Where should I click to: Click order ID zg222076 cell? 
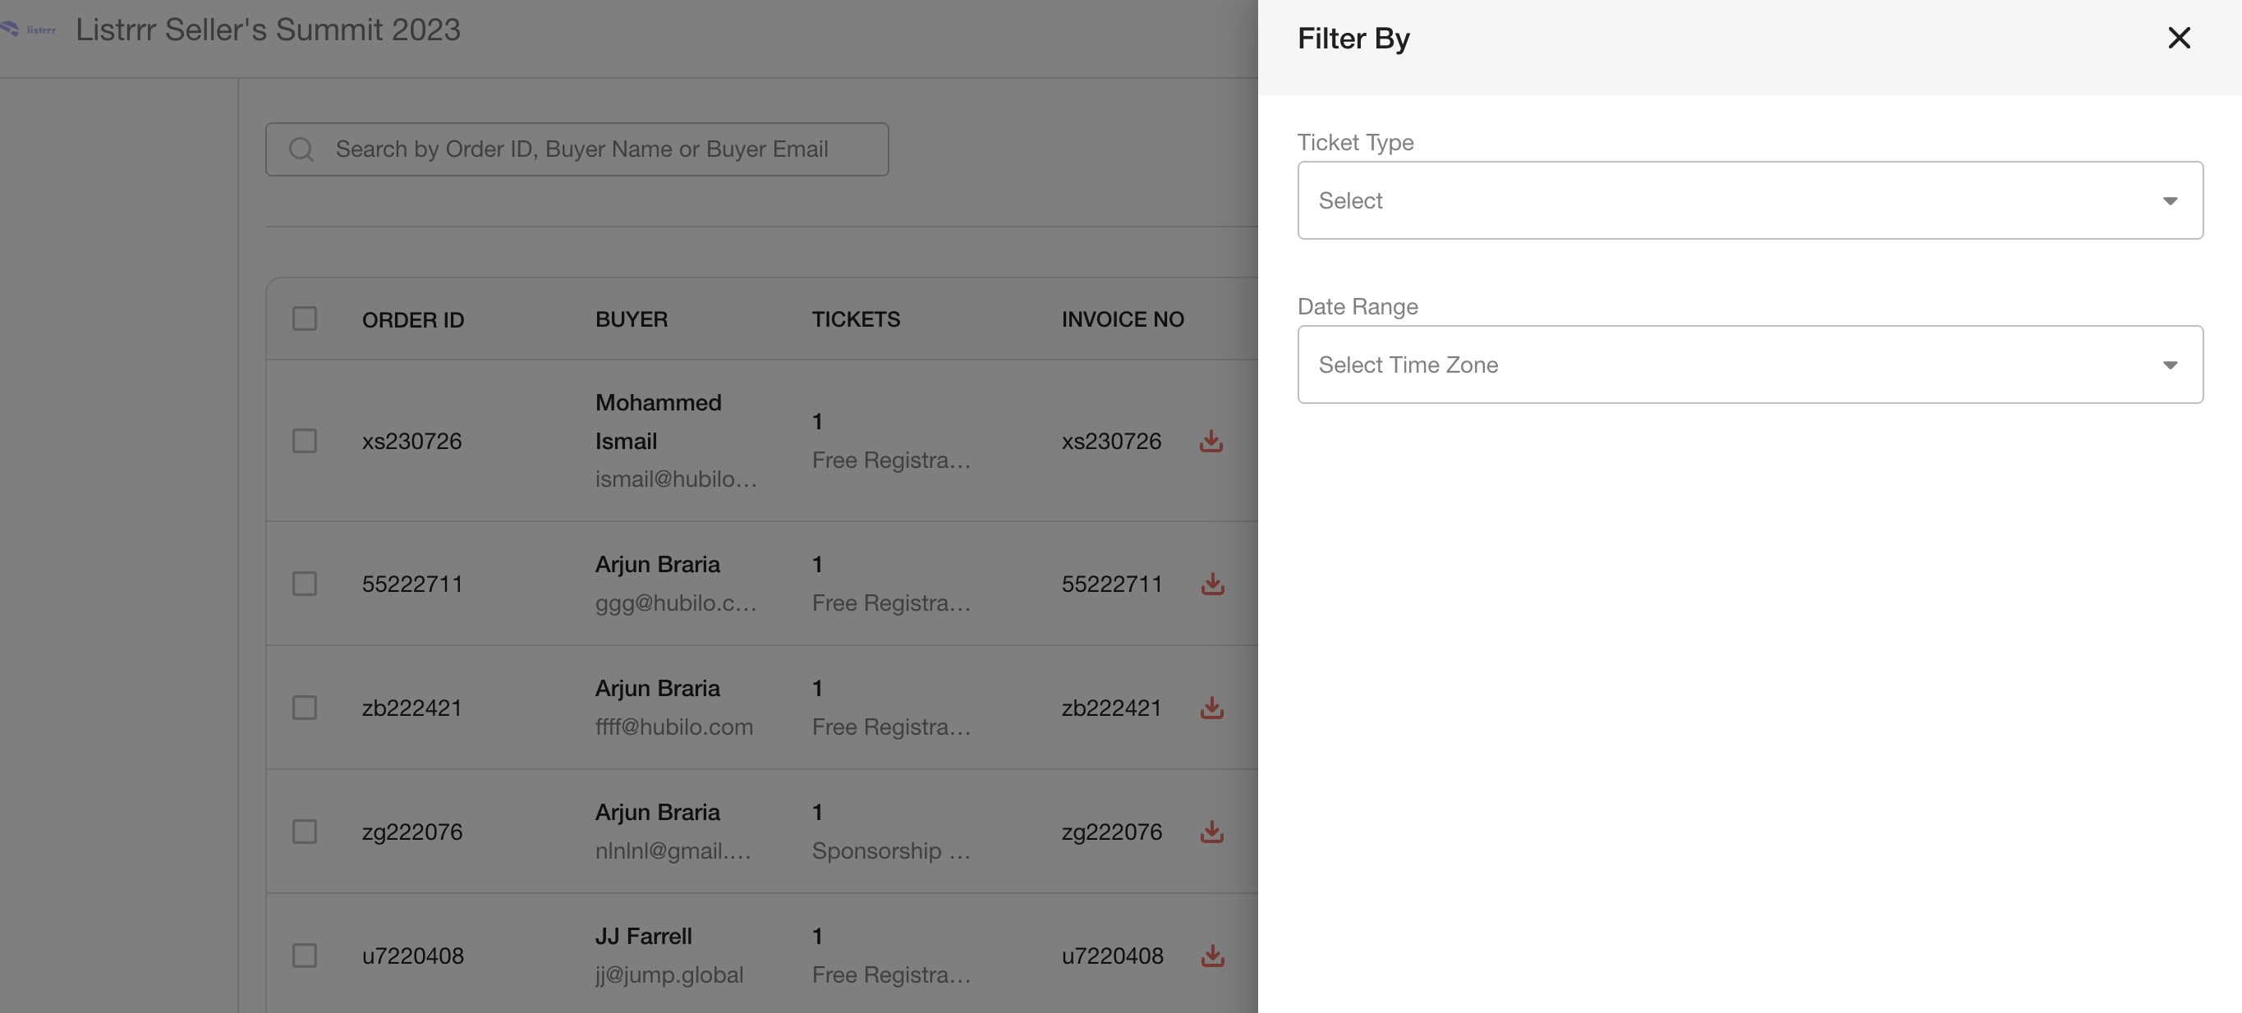[x=412, y=832]
